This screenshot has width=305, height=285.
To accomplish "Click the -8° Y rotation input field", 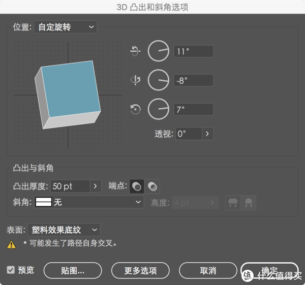I will pos(194,80).
